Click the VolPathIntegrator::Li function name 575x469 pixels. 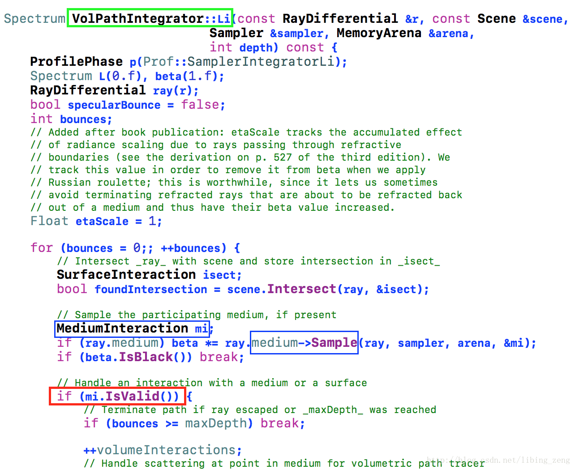click(x=151, y=18)
